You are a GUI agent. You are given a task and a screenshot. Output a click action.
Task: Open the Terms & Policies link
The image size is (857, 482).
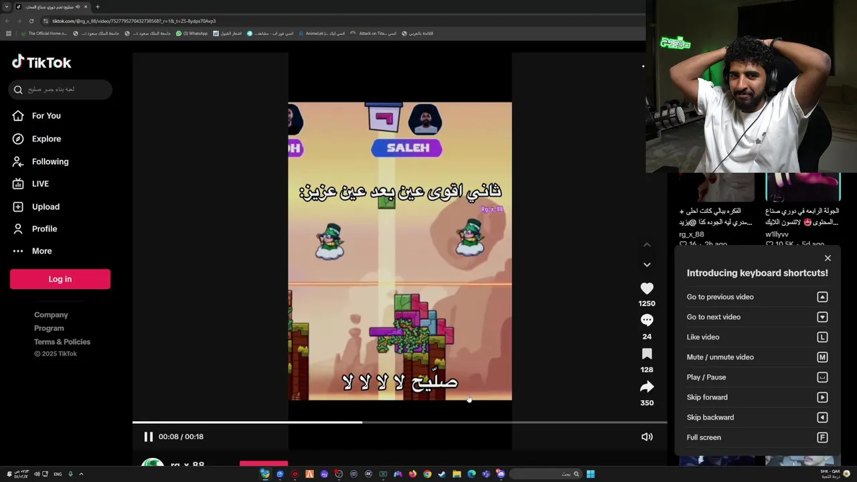[62, 341]
